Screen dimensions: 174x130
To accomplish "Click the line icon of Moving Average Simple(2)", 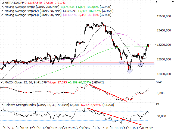I will (x=3, y=11).
